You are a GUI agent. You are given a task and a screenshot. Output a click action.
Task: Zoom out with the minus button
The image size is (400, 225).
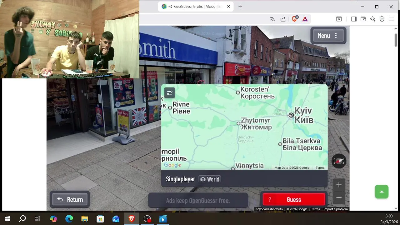(339, 197)
